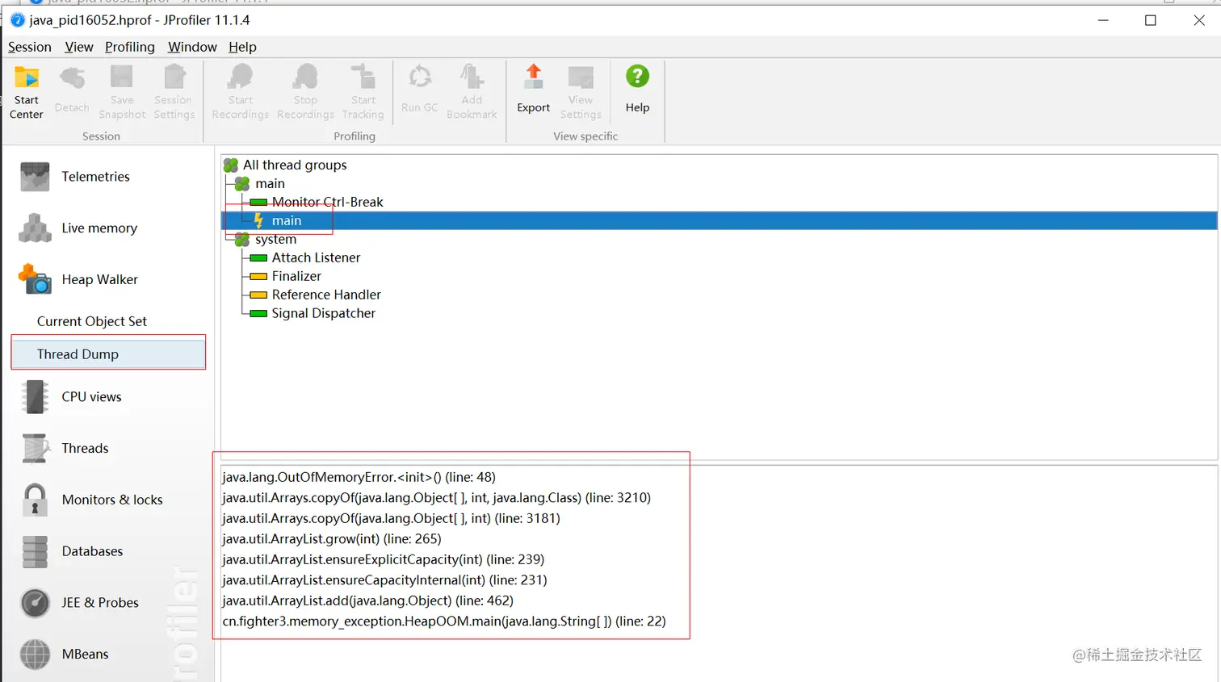The image size is (1221, 682).
Task: Select the Monitor Ctrl-Break thread
Action: click(x=327, y=202)
